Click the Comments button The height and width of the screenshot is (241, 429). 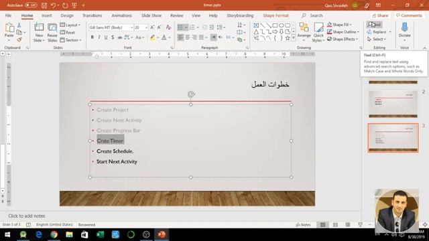pos(409,15)
